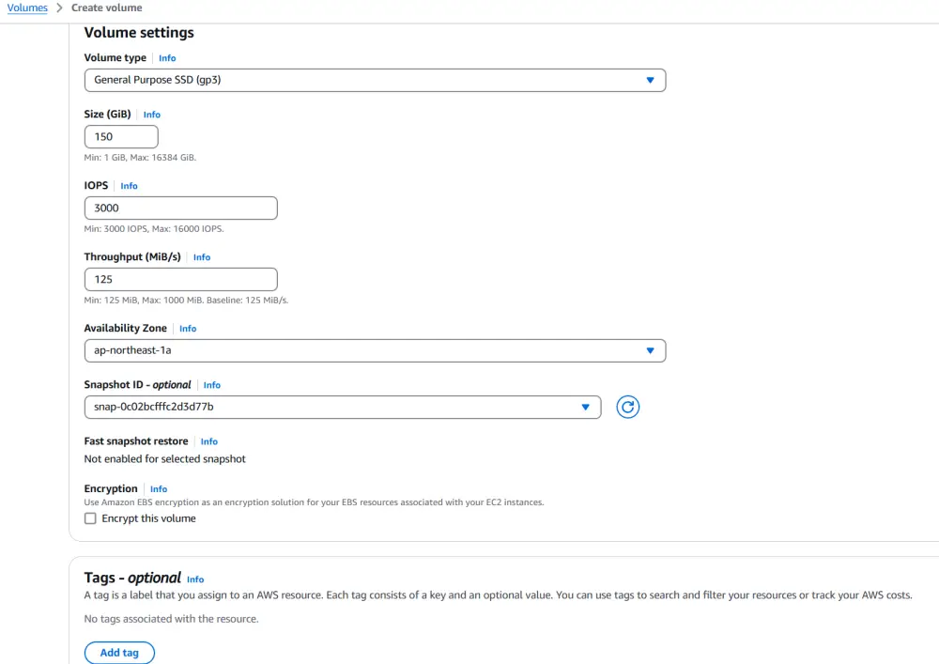Click Info link beside IOPS label
The image size is (939, 664).
[129, 186]
